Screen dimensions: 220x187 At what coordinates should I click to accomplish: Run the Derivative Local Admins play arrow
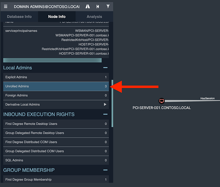(105, 104)
